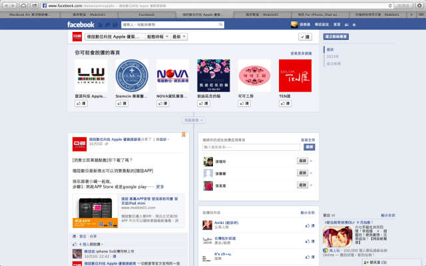Viewport: 426px width, 266px height.
Task: Open the privacy shortcuts icon in blue bar
Action: 346,25
